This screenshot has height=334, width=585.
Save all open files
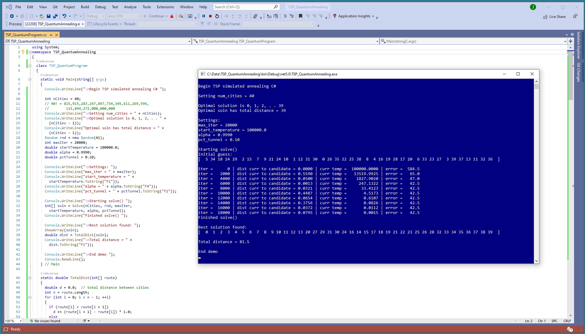[55, 16]
